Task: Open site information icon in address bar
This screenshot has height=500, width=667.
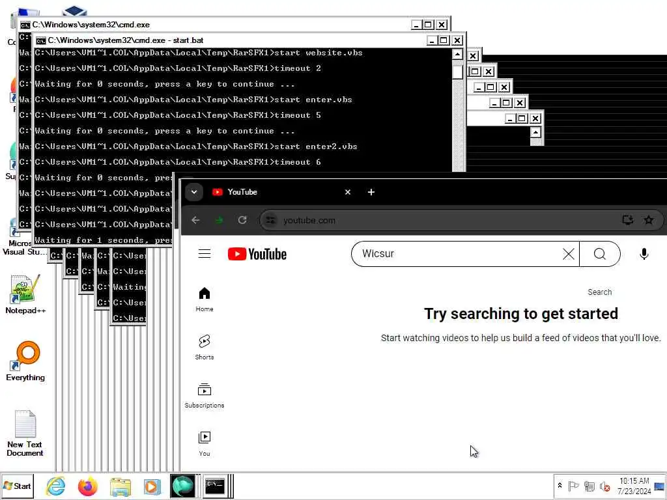Action: 270,220
